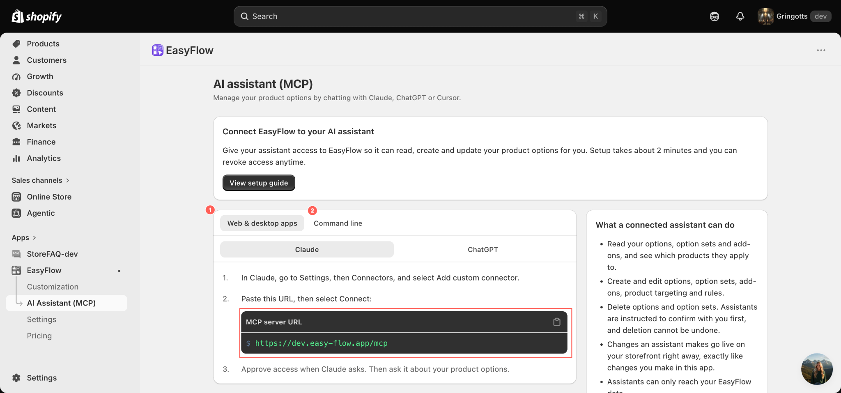Viewport: 841px width, 393px height.
Task: Click the MCP server URL label
Action: 274,322
